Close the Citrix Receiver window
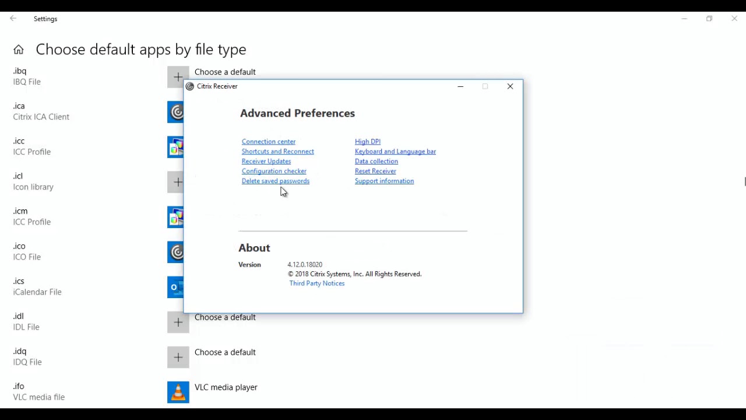Viewport: 746px width, 420px height. tap(510, 86)
